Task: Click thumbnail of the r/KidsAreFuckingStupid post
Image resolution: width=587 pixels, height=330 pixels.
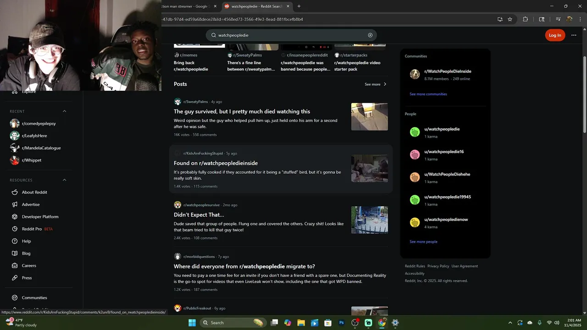Action: tap(370, 168)
